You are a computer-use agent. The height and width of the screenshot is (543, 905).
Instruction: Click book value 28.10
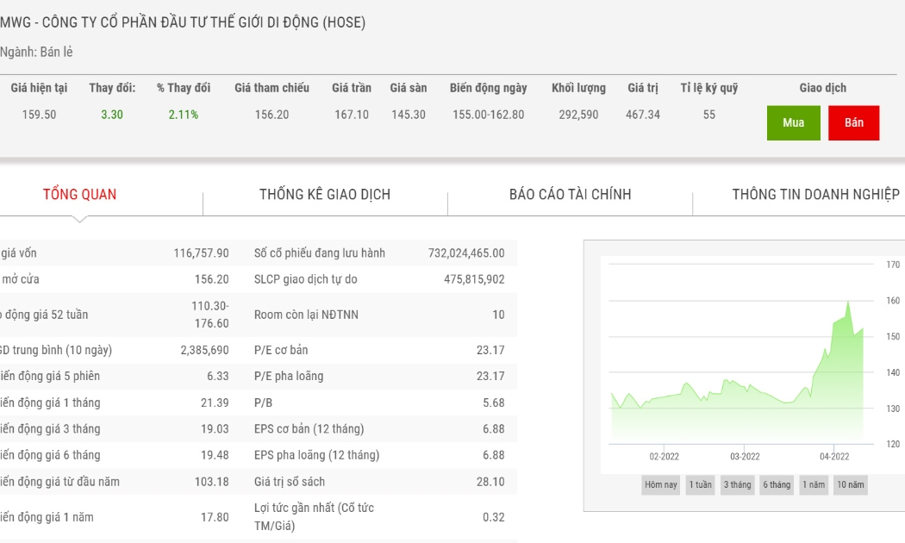click(490, 482)
